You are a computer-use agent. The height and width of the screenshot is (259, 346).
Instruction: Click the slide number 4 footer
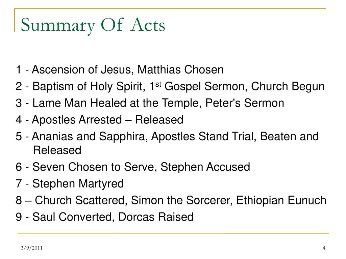[x=324, y=248]
